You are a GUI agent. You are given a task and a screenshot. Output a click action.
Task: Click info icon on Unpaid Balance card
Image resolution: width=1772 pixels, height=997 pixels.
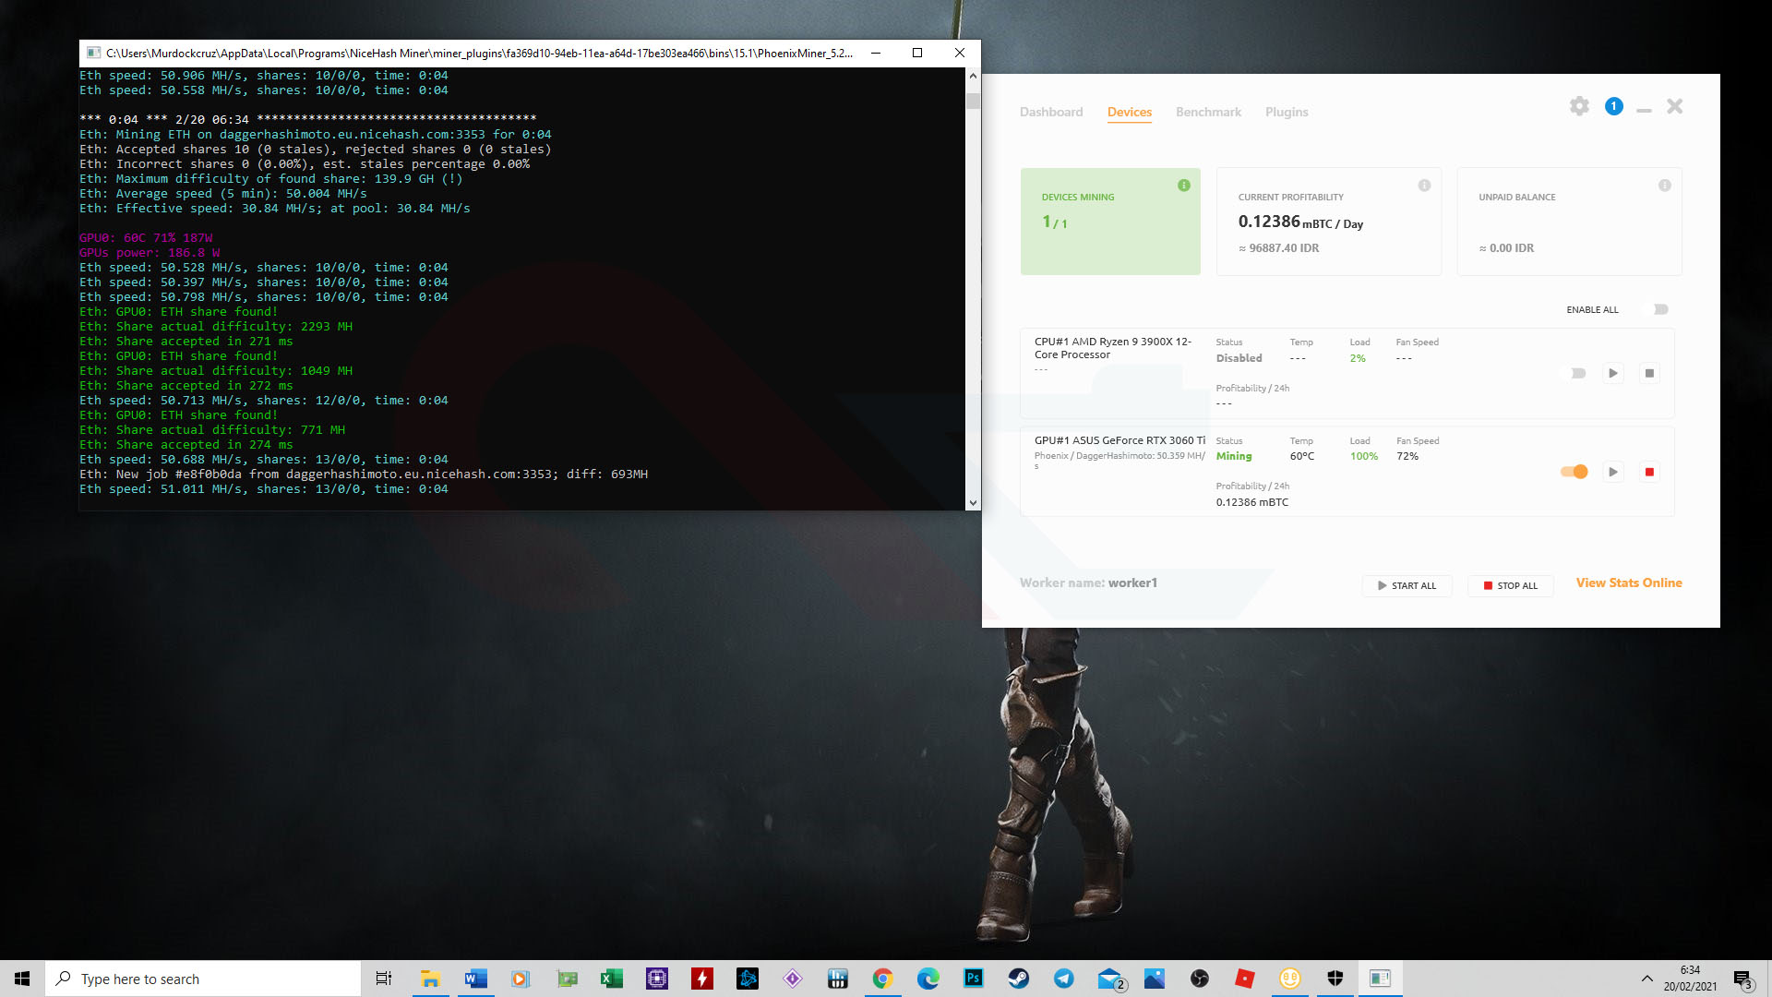tap(1664, 186)
